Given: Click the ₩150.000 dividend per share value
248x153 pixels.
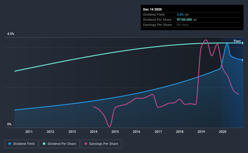Looking at the screenshot, I should tap(184, 20).
